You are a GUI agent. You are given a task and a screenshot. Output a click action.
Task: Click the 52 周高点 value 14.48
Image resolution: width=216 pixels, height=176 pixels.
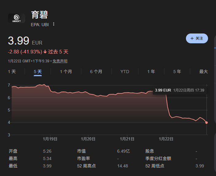pos(122,166)
